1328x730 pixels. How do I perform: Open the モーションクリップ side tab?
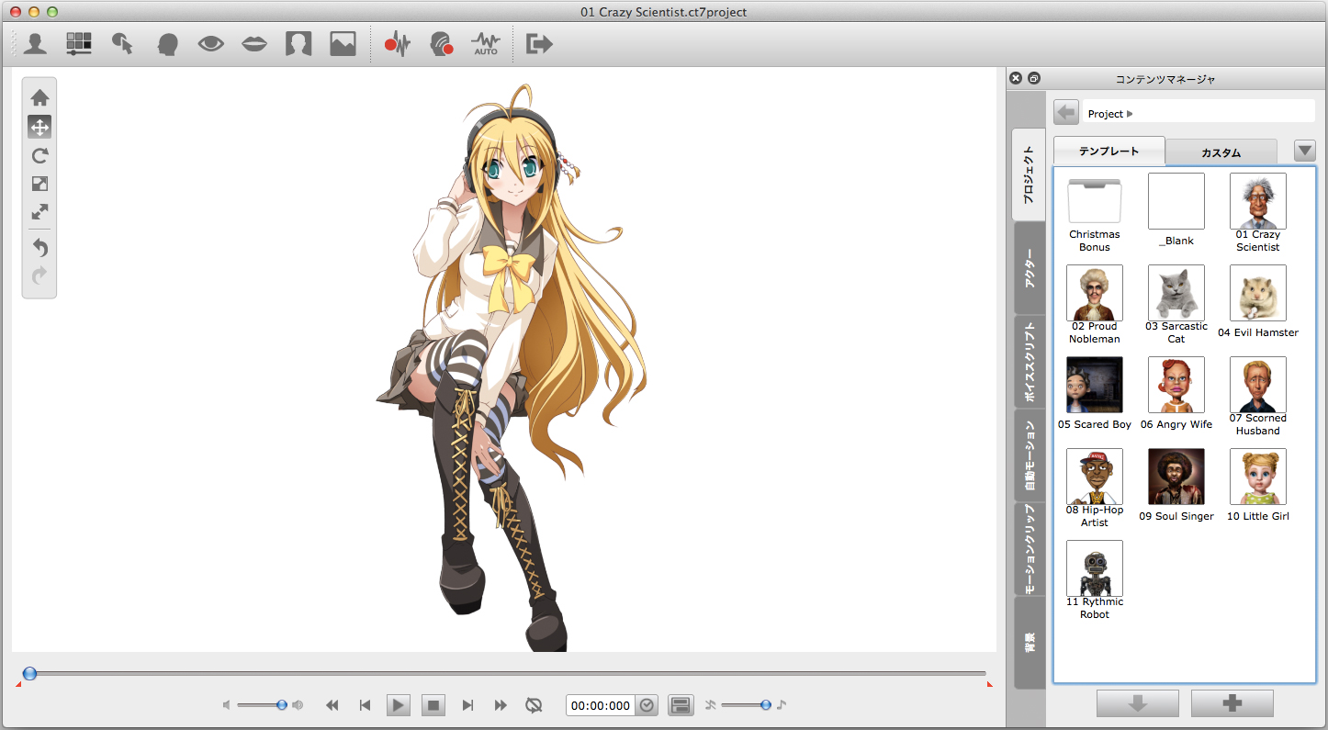[x=1029, y=548]
